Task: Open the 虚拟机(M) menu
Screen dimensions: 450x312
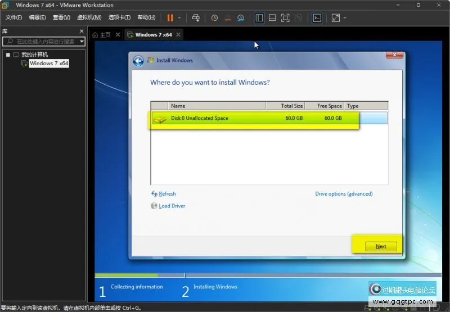Action: tap(89, 17)
